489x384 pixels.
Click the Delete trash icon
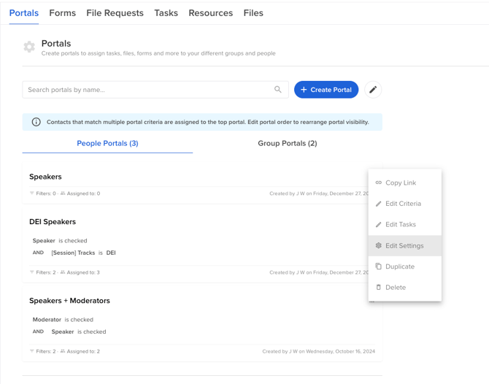(x=378, y=288)
